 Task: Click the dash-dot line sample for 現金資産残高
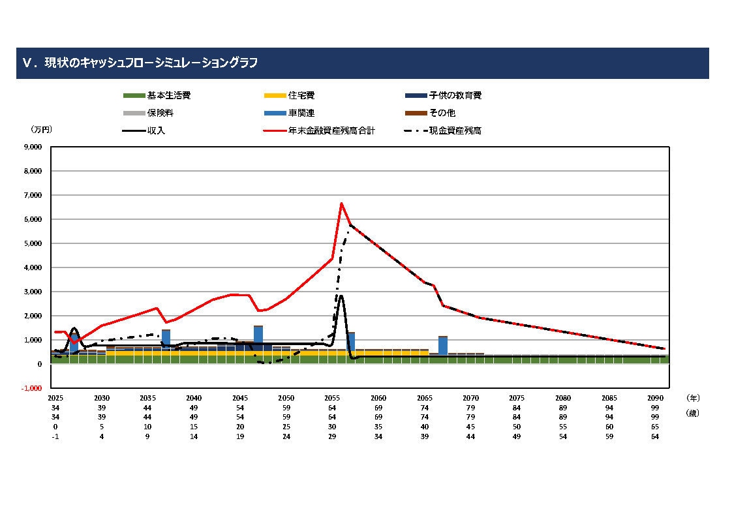coord(416,130)
